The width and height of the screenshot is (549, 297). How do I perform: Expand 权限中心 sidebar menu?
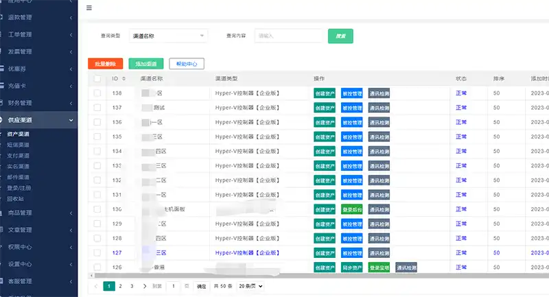(38, 247)
